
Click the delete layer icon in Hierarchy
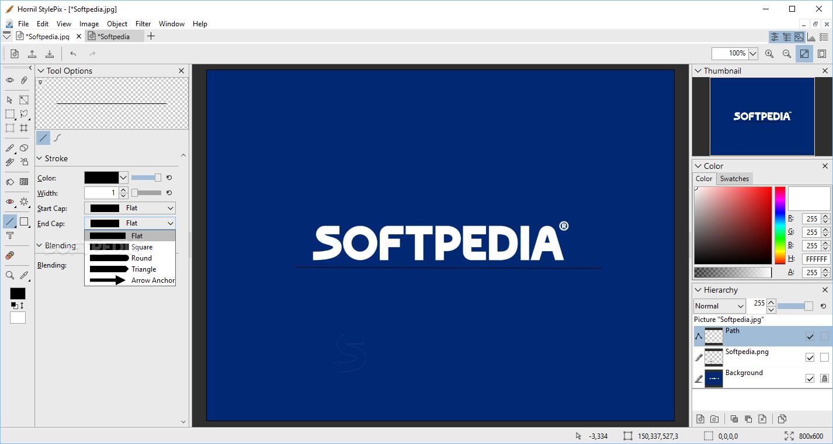pyautogui.click(x=762, y=419)
